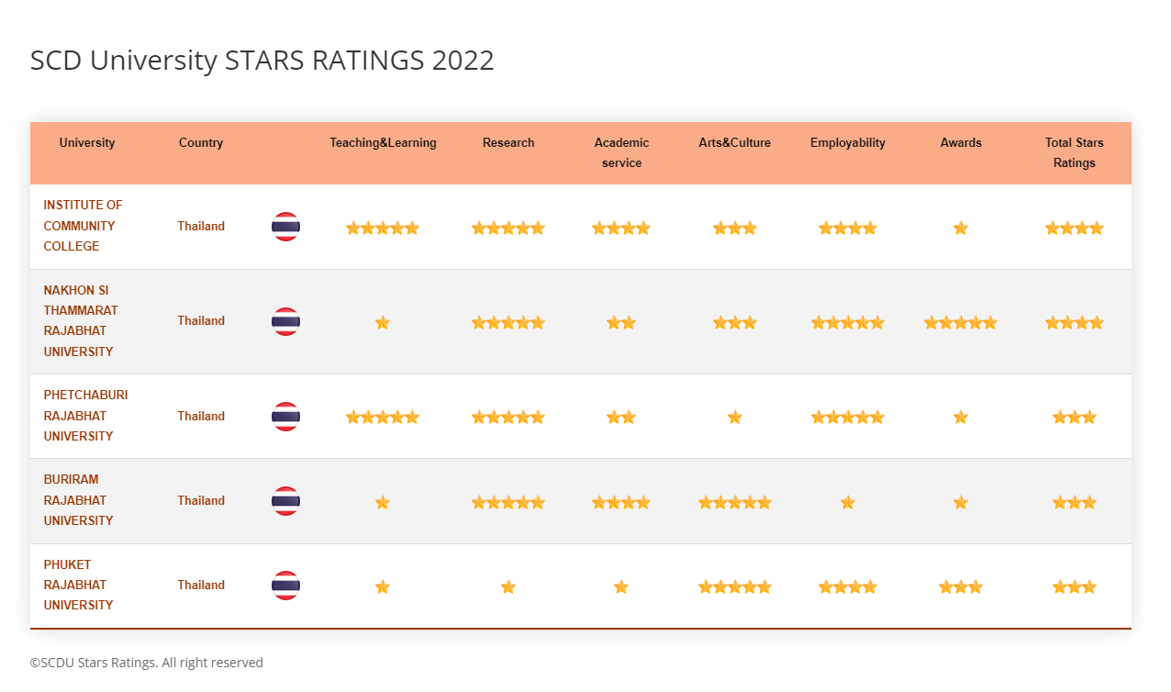Open Buriram Rajabhat University link

pyautogui.click(x=78, y=500)
